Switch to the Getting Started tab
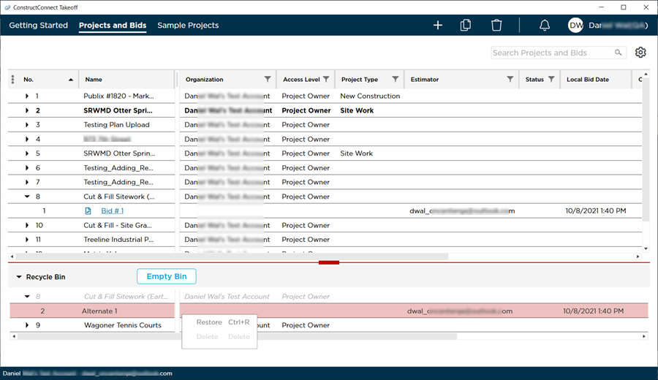Image resolution: width=658 pixels, height=380 pixels. [x=38, y=25]
